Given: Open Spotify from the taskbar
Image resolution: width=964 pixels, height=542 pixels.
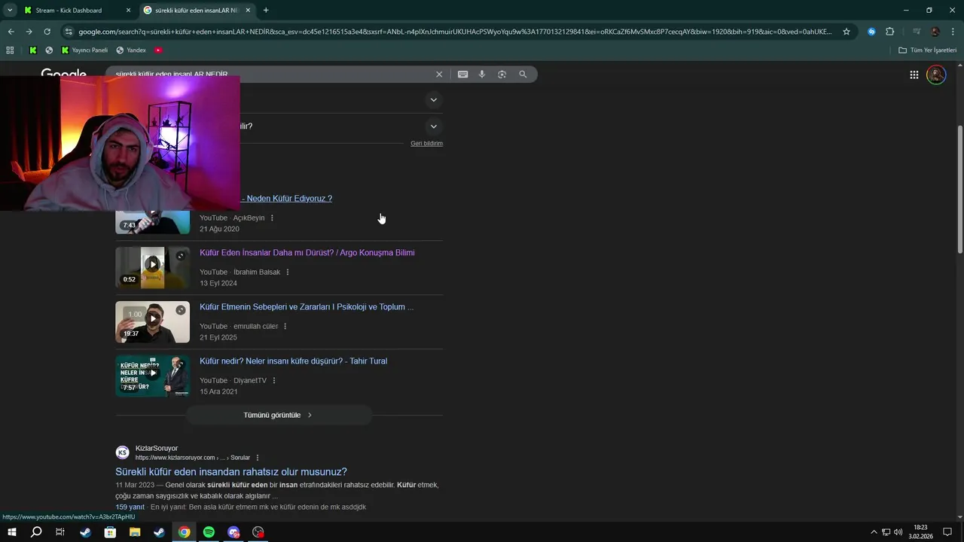Looking at the screenshot, I should (209, 532).
